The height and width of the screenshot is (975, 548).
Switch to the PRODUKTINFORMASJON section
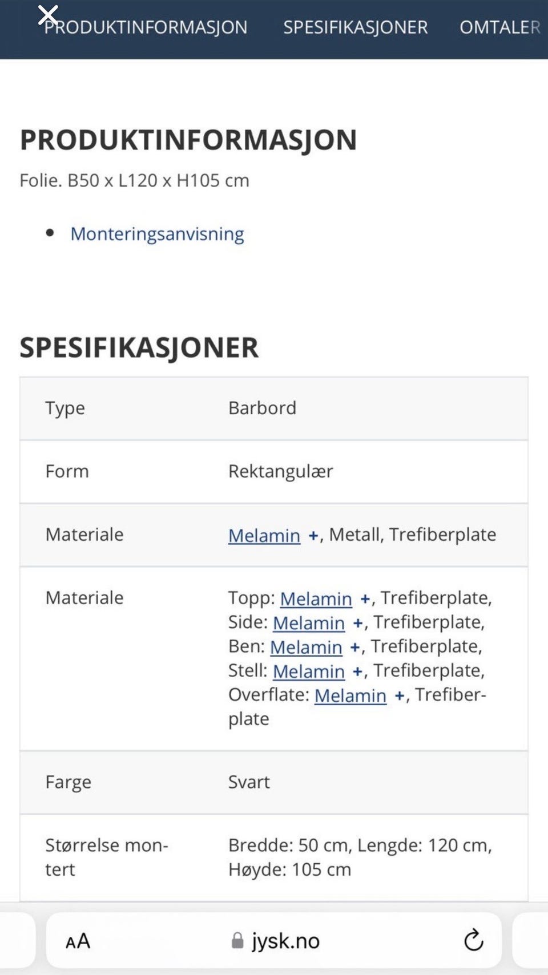[146, 27]
